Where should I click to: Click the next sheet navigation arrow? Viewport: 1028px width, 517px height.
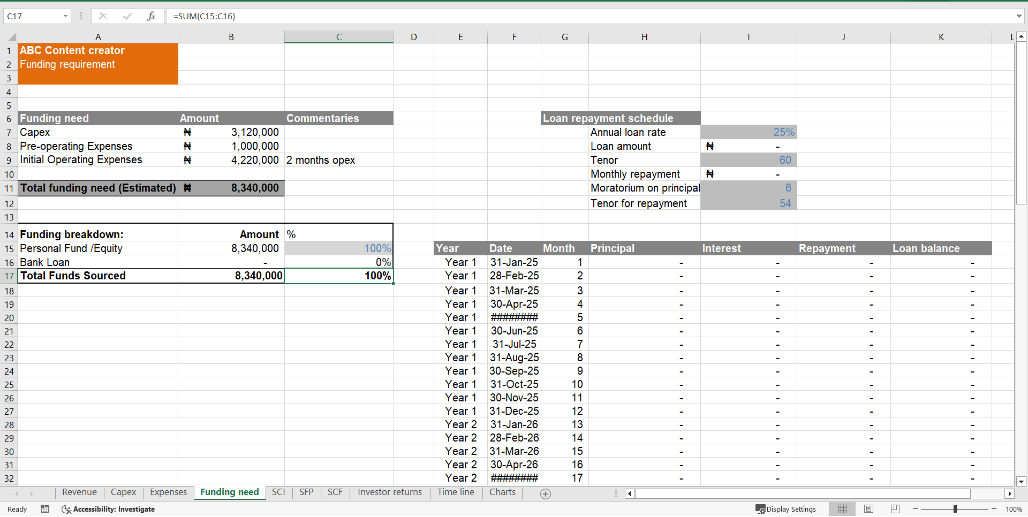(x=32, y=493)
